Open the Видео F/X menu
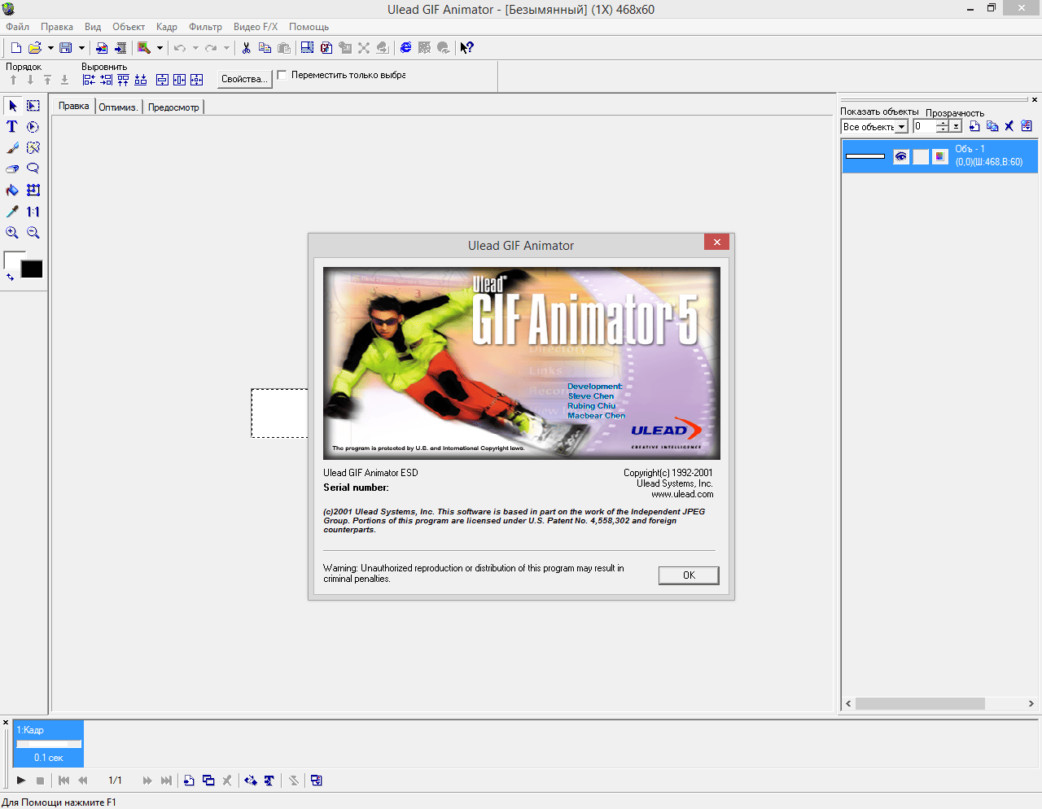The image size is (1042, 809). [x=256, y=27]
